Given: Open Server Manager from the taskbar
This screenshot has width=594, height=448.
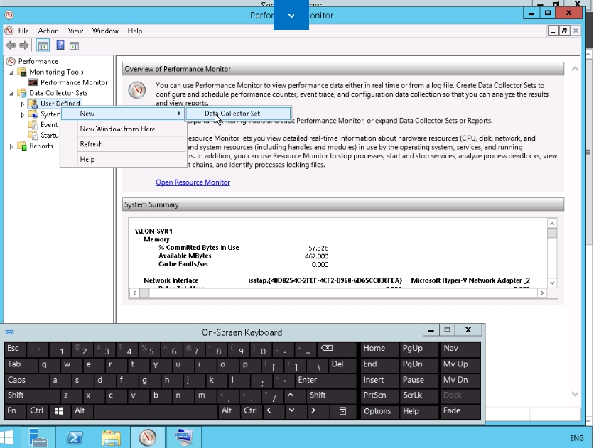Looking at the screenshot, I should (x=38, y=438).
